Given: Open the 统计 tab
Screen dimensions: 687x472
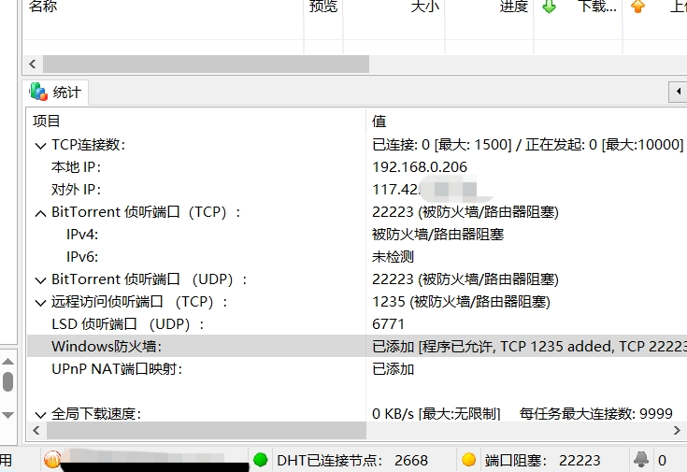Looking at the screenshot, I should [56, 93].
